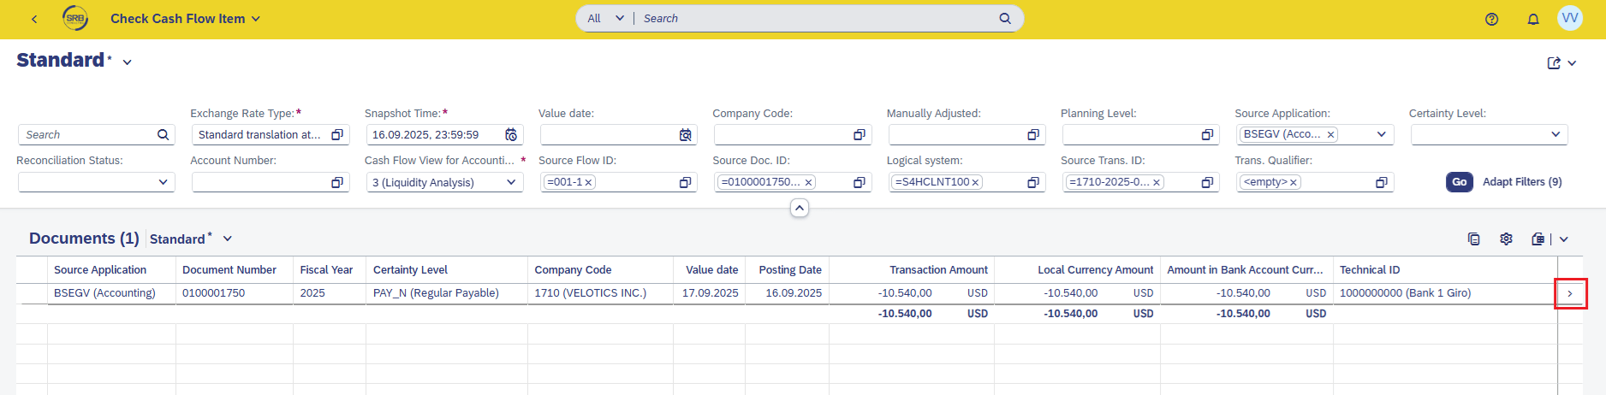
Task: Open the Snapshot Time date picker icon
Action: (511, 135)
